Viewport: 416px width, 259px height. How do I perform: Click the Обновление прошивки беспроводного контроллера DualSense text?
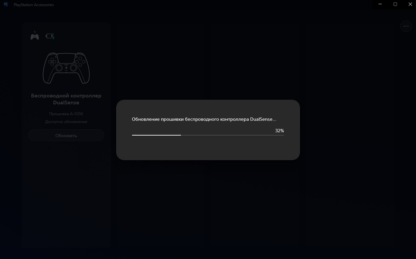pyautogui.click(x=204, y=119)
